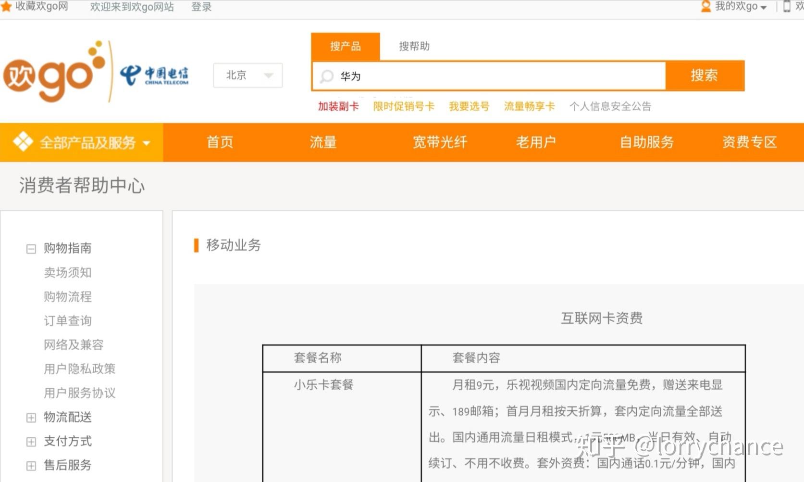Open the 个人信息安全公告 link
Screen dimensions: 804x482
610,106
